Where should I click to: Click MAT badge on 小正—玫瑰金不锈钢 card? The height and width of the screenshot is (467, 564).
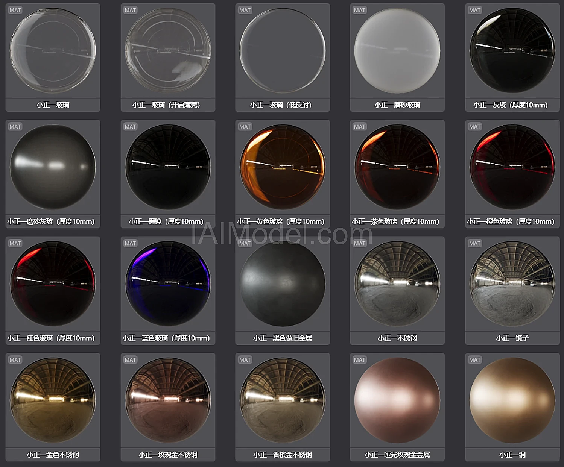[130, 360]
